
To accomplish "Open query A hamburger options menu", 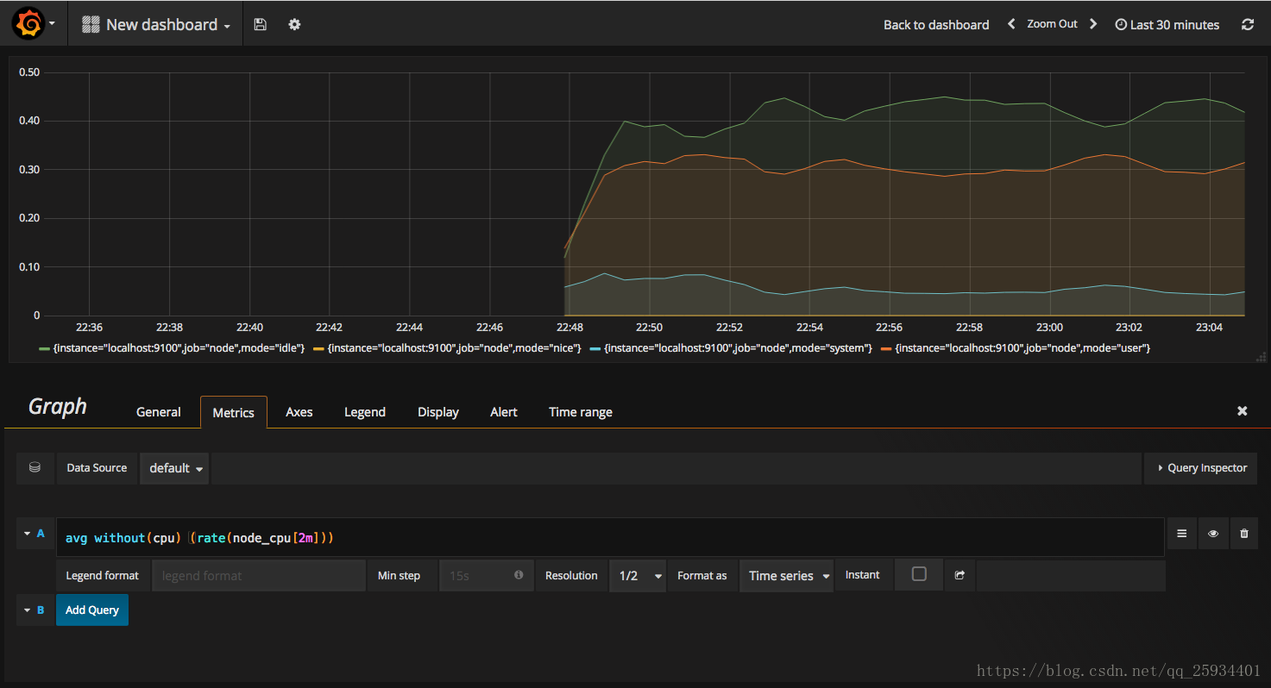I will (x=1181, y=534).
